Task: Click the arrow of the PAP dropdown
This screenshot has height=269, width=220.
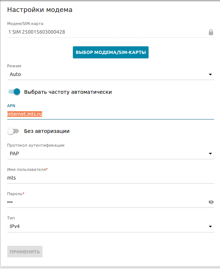Action: pyautogui.click(x=210, y=154)
